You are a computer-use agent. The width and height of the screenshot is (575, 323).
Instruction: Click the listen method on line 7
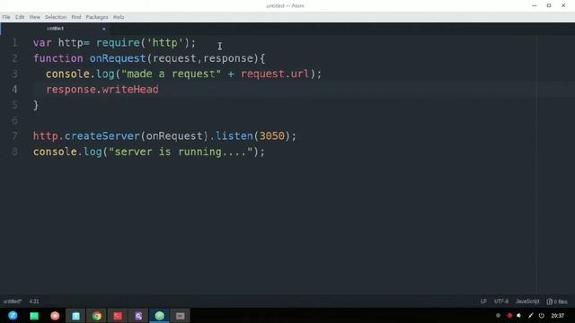click(x=234, y=135)
